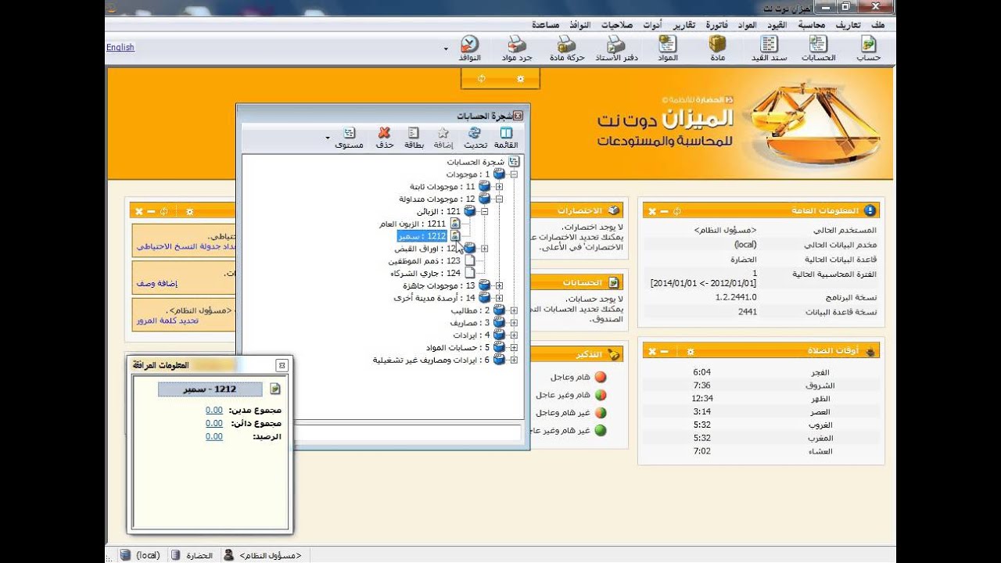Open the أدوات (Tools) menu
The image size is (1001, 563).
pos(652,25)
